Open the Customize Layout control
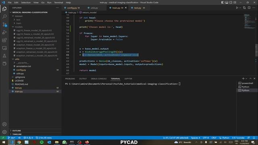 click(x=235, y=2)
